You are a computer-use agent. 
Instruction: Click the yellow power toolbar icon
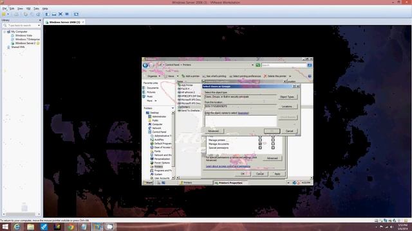click(x=4, y=14)
